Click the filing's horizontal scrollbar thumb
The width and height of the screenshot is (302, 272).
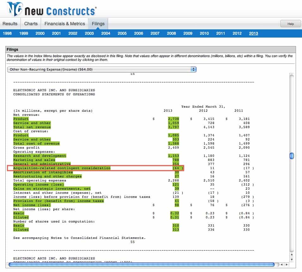(142, 265)
